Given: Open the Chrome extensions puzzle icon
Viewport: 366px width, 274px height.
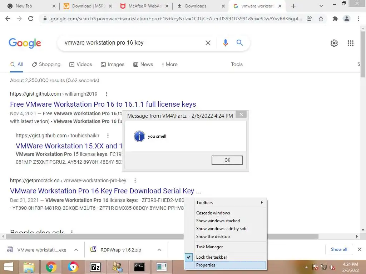Looking at the screenshot, I should click(x=335, y=19).
